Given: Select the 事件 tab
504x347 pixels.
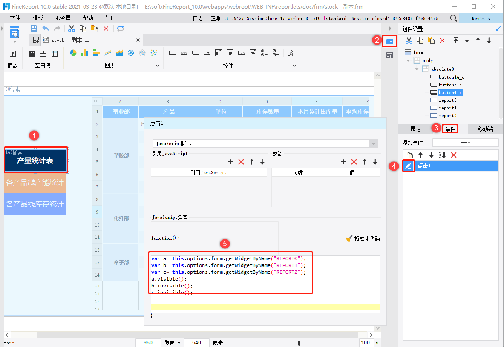Looking at the screenshot, I should [x=450, y=129].
